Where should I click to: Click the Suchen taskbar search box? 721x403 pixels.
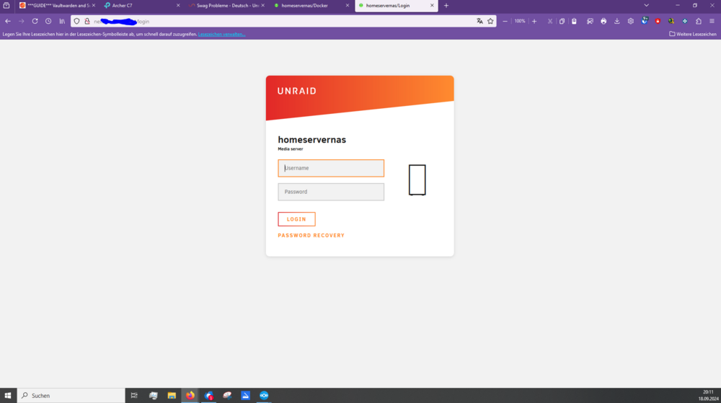(71, 395)
